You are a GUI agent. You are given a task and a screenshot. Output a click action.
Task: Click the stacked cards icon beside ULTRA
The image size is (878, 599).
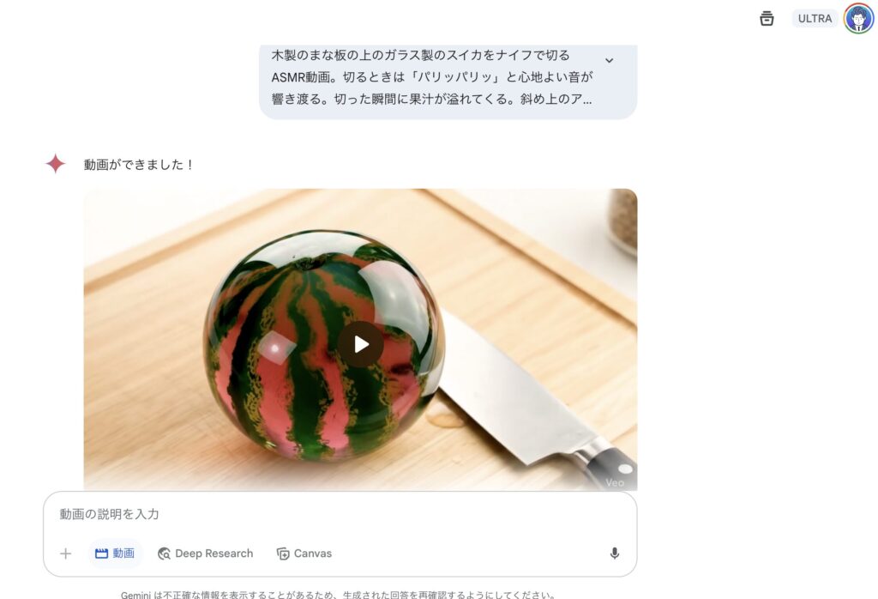pos(767,19)
